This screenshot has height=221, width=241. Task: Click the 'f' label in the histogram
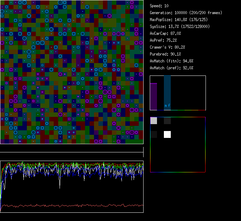tap(169, 106)
